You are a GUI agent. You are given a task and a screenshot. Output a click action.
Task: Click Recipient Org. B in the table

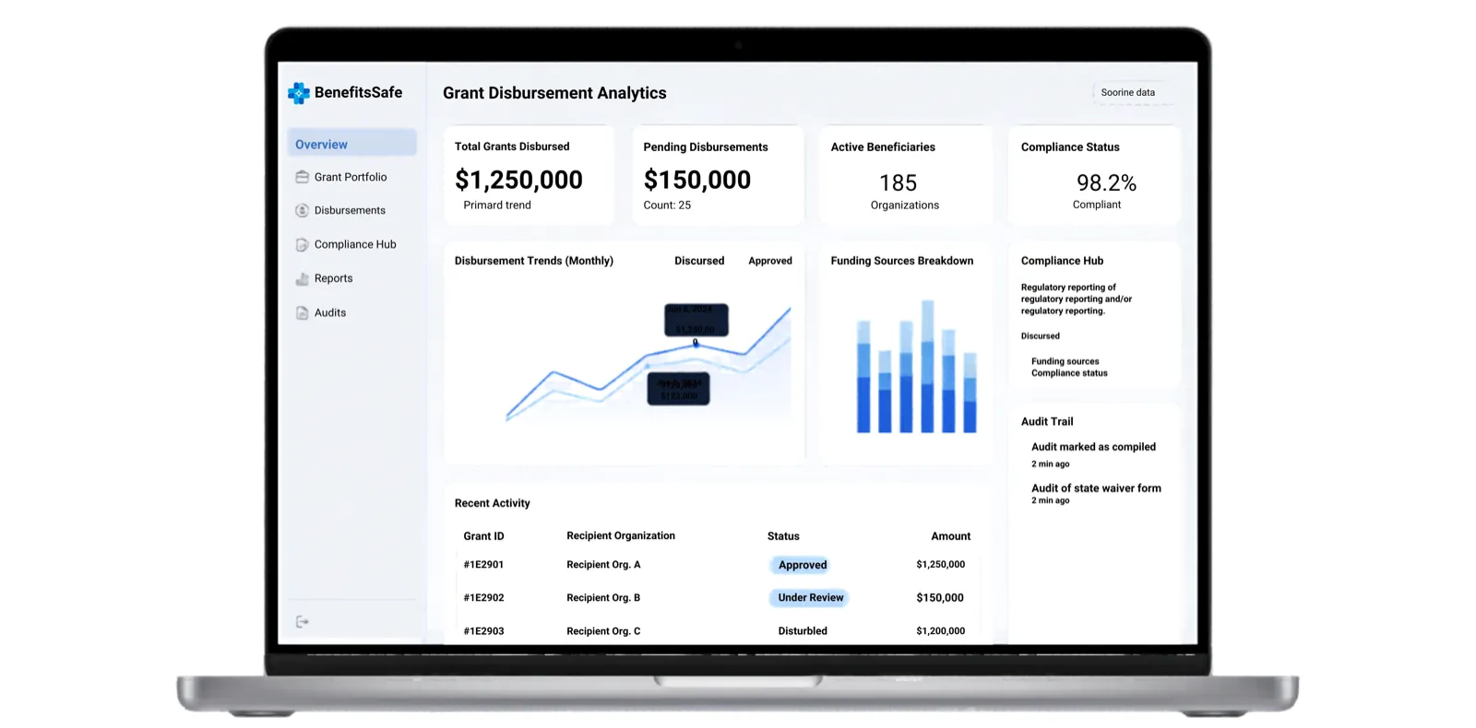point(603,598)
